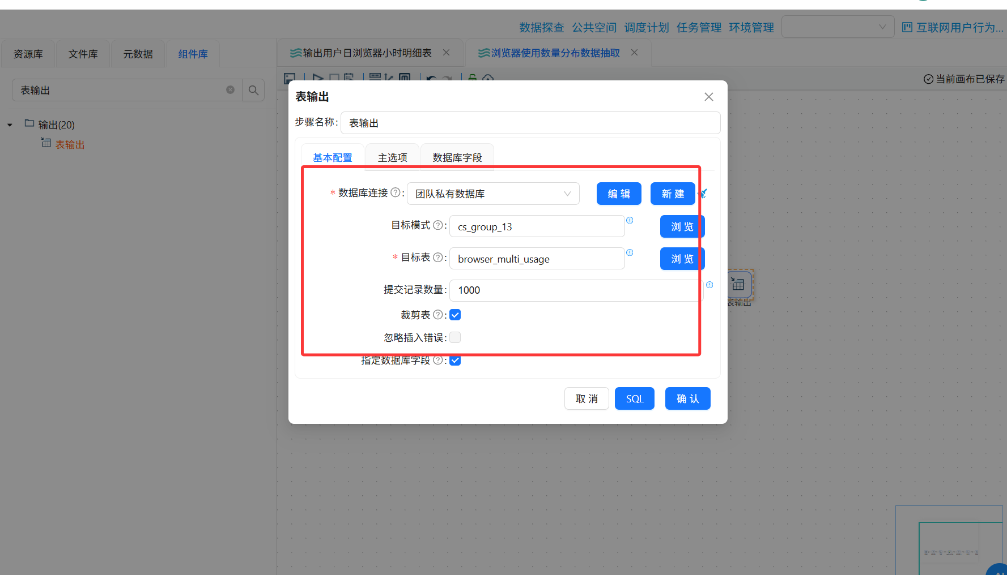The width and height of the screenshot is (1007, 575).
Task: Select 表输出 item in component tree
Action: (70, 144)
